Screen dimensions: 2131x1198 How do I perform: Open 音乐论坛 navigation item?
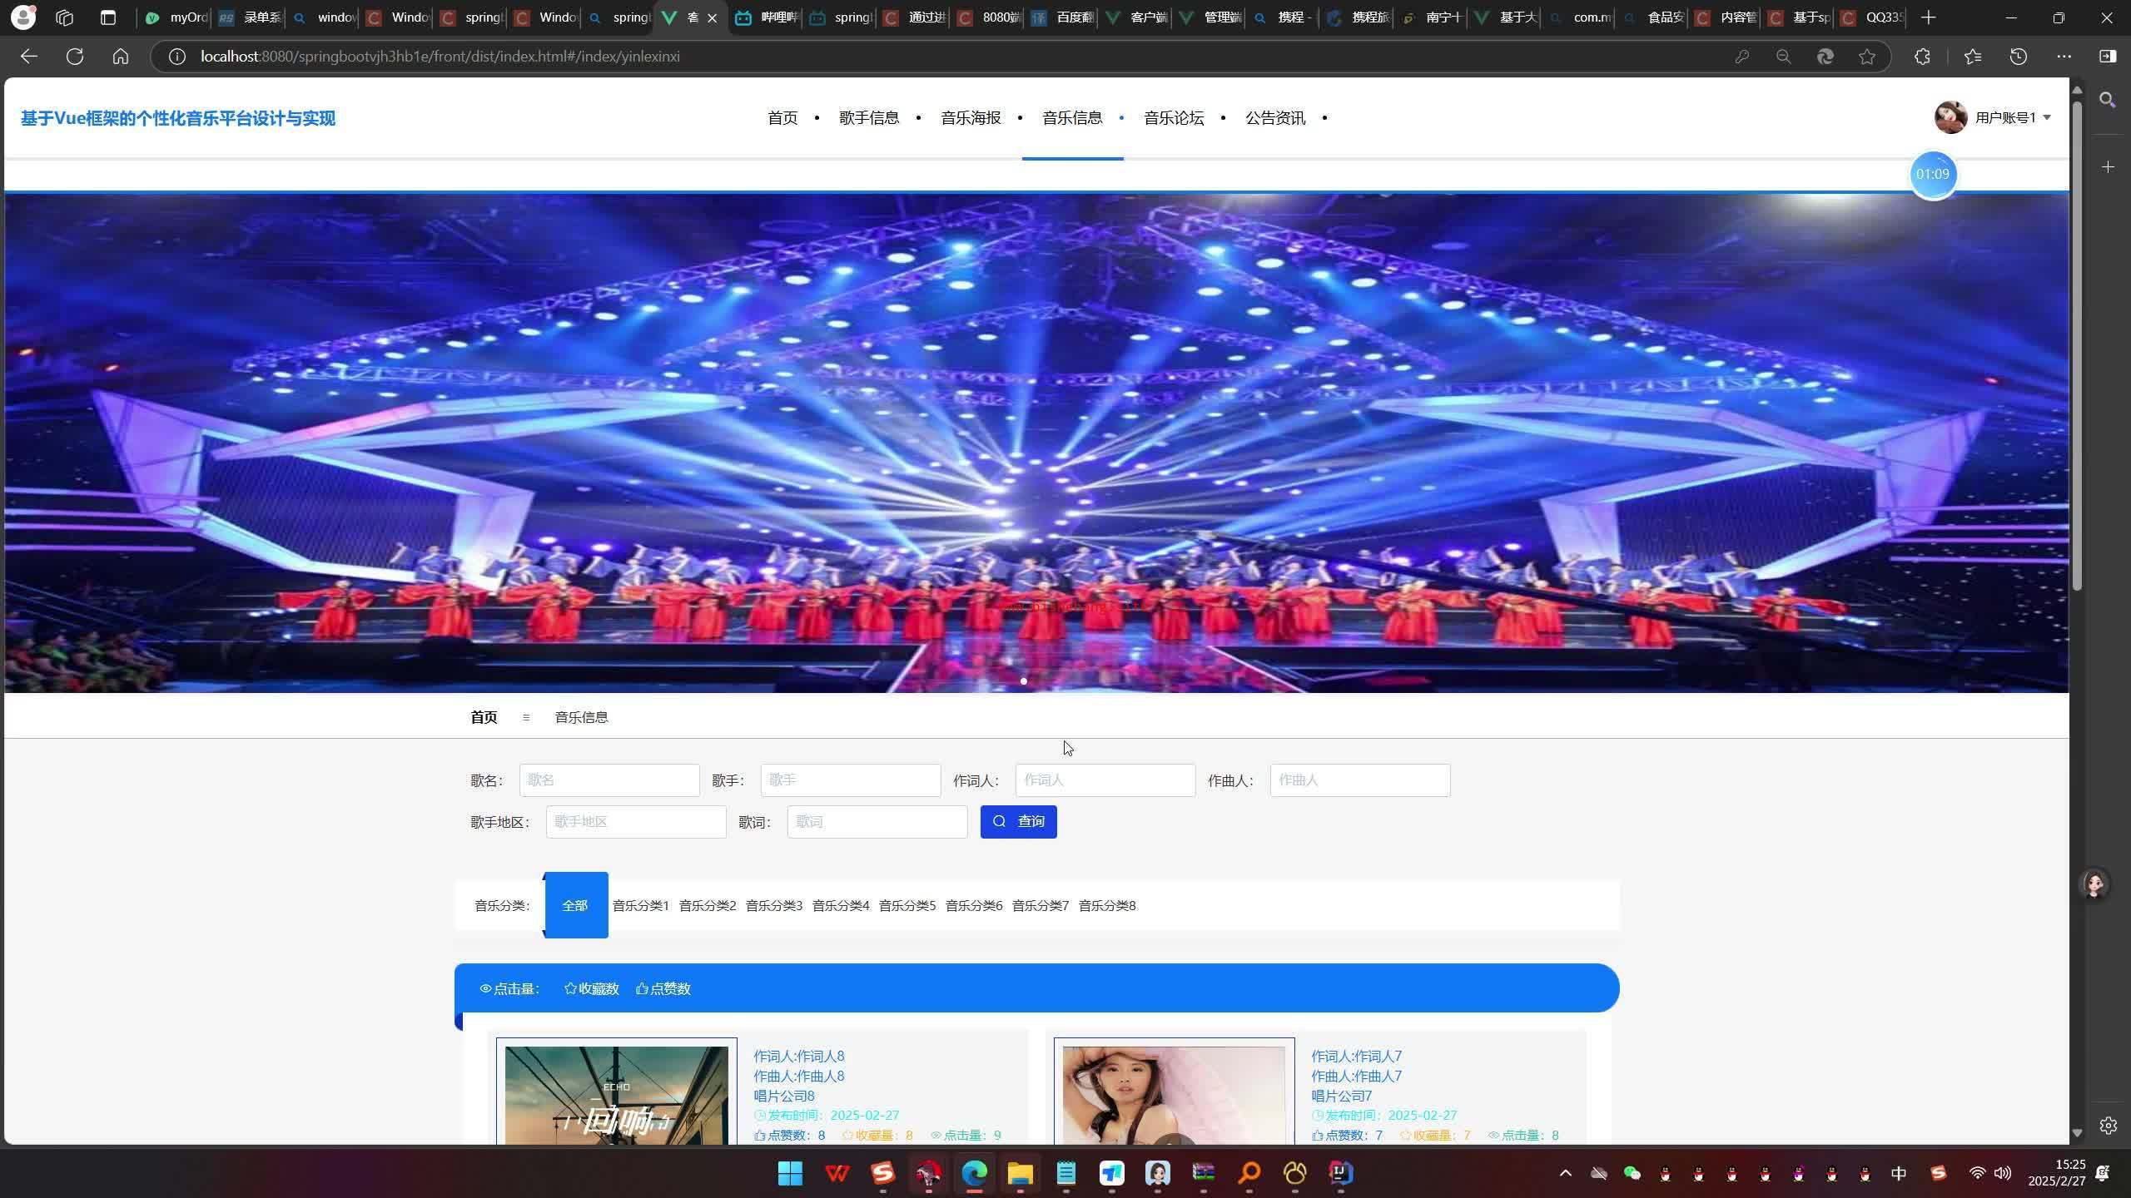1174,118
